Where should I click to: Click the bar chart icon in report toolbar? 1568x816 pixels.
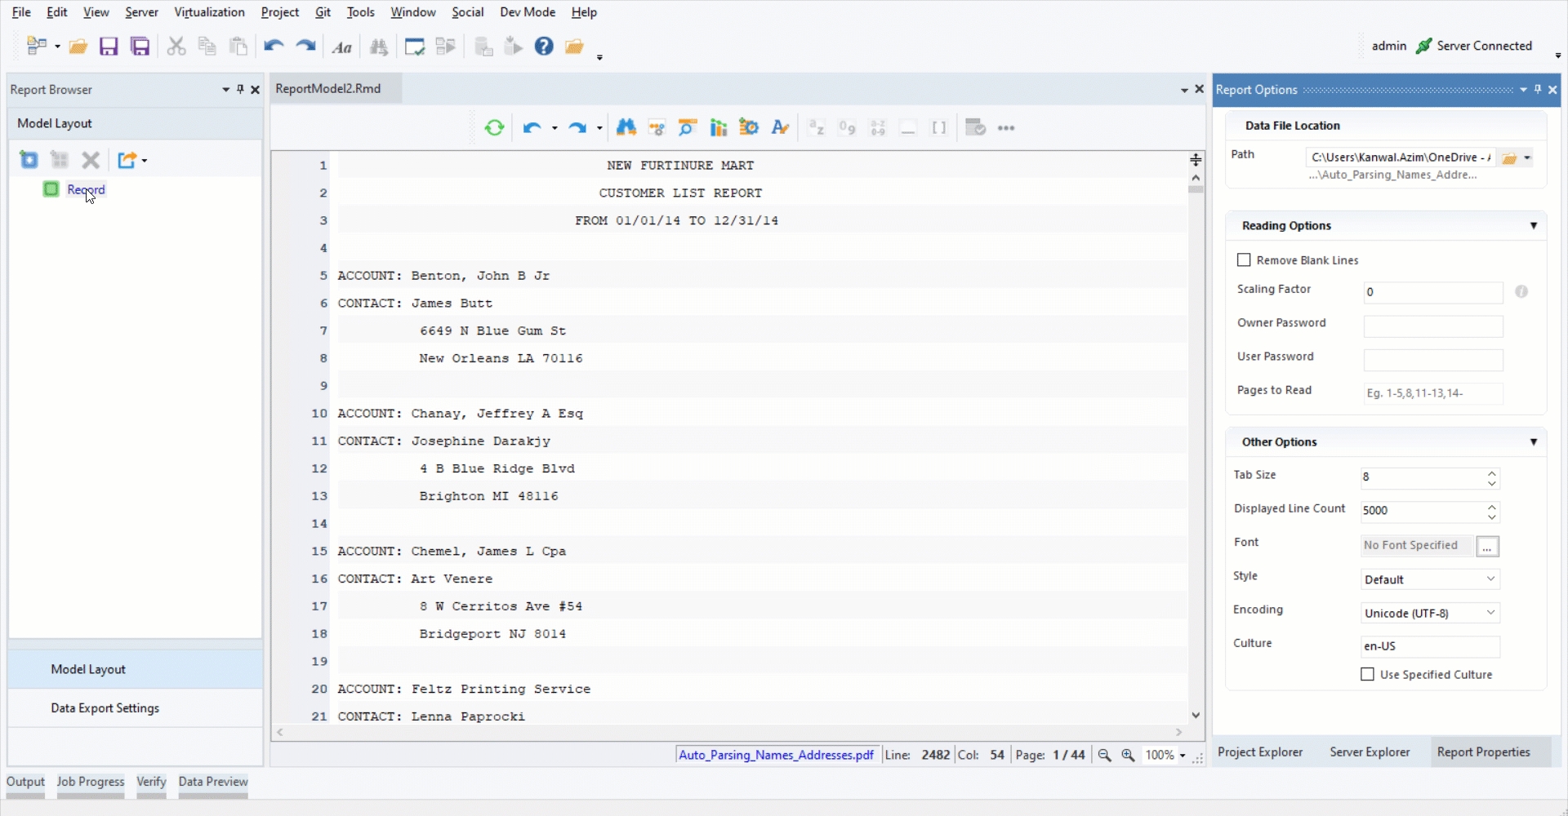pos(719,127)
